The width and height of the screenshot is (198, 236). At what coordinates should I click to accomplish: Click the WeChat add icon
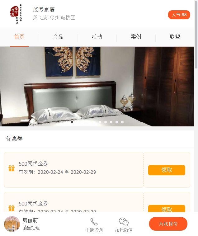pos(124,222)
